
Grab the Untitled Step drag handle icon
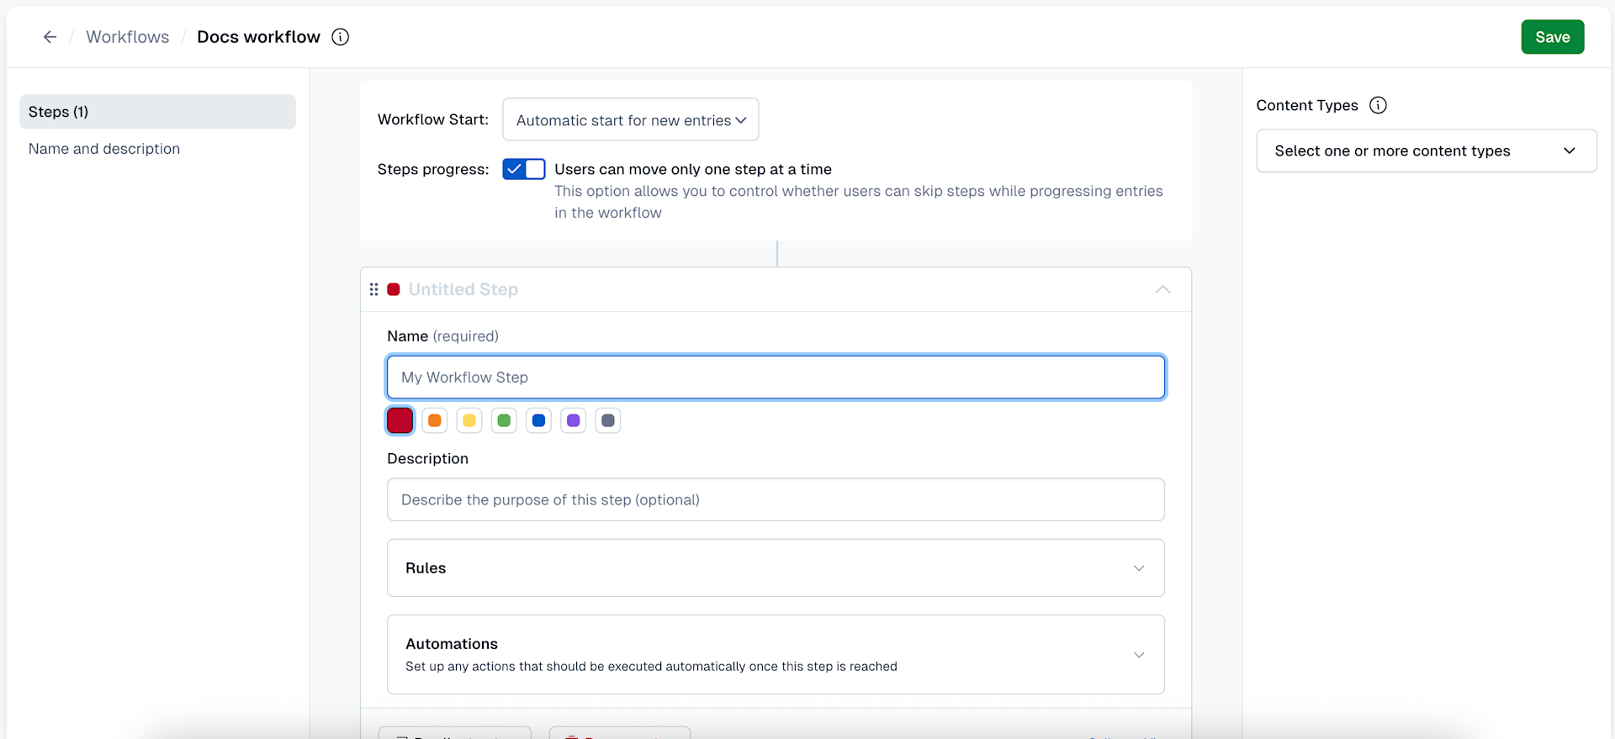point(374,289)
